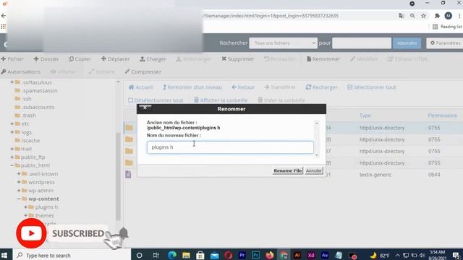The height and width of the screenshot is (260, 463).
Task: Expand the wordpress folder
Action: (19, 182)
